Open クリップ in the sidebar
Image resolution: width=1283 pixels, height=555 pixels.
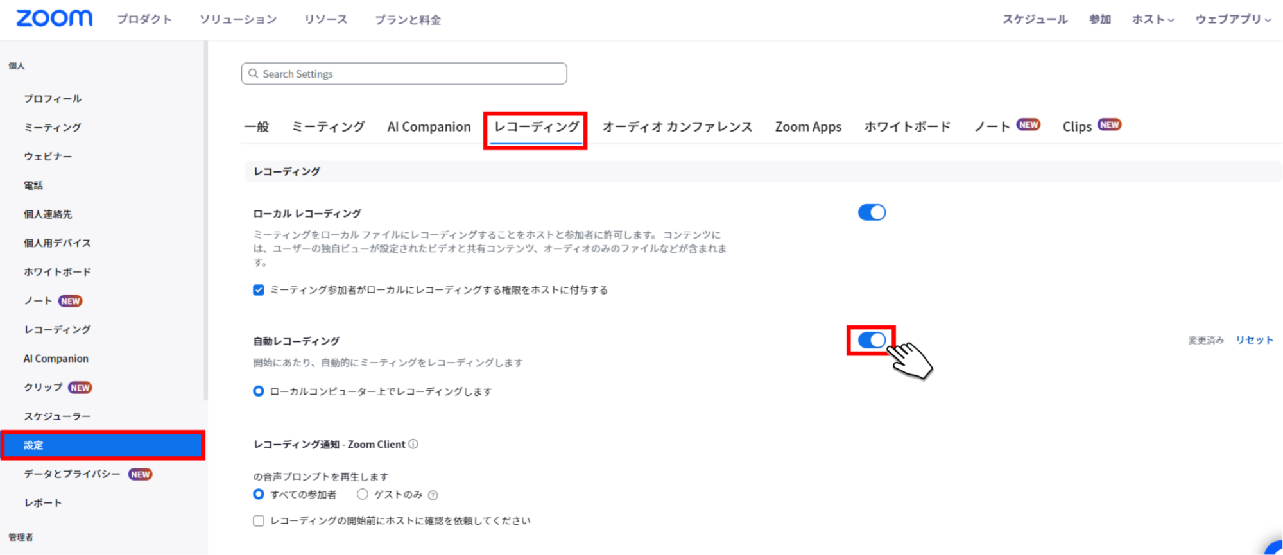coord(43,388)
